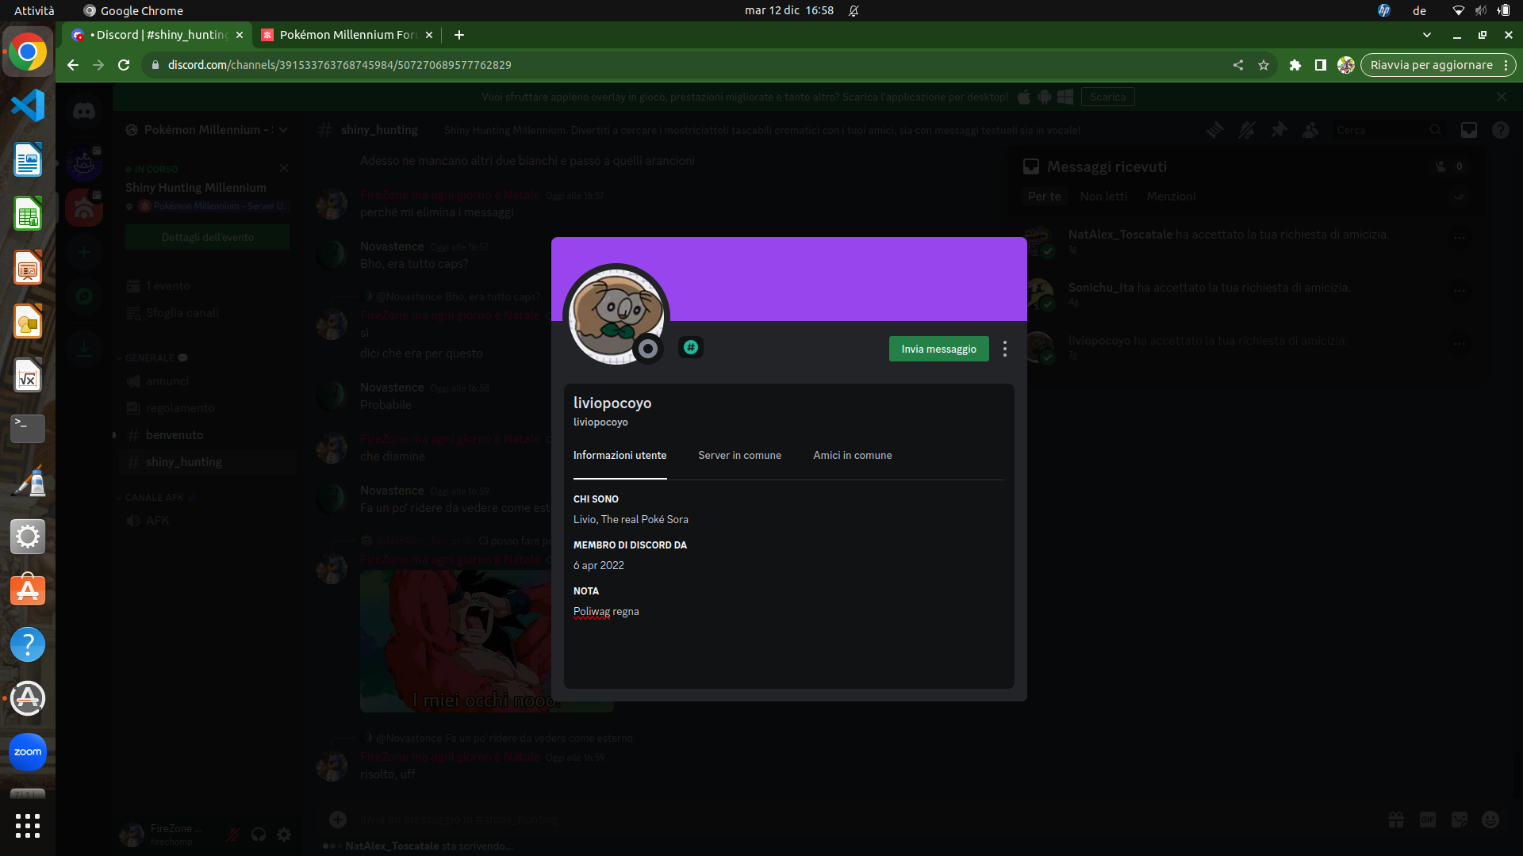Switch to Server in comune tab
The height and width of the screenshot is (856, 1523).
tap(739, 455)
